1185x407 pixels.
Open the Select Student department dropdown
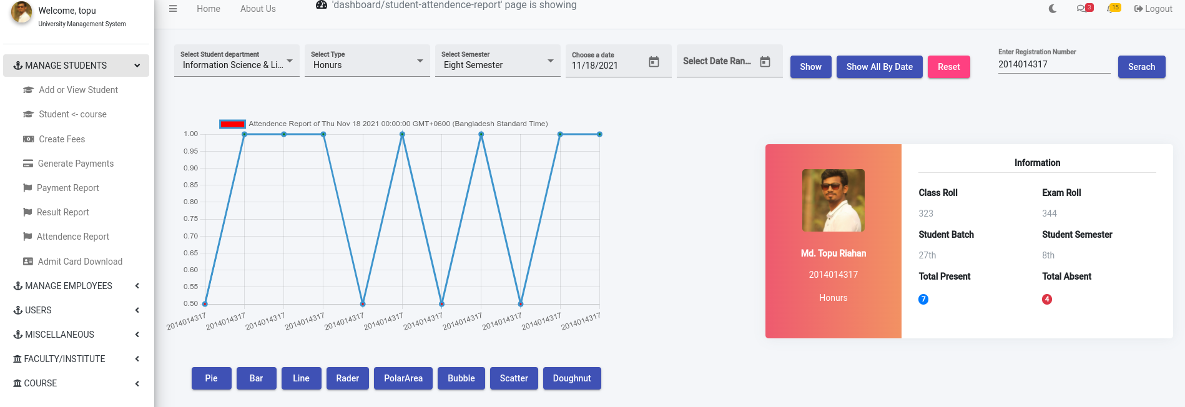(x=237, y=61)
